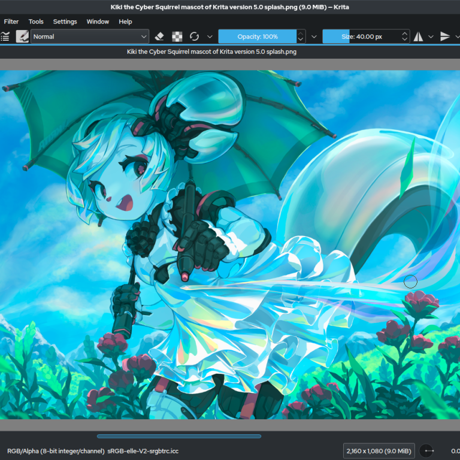Expand the dropdown after the opacity slider
This screenshot has width=460, height=460.
(x=314, y=37)
